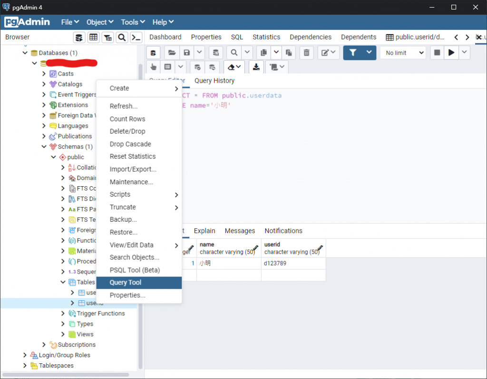Switch to the Statistics tab

click(266, 37)
